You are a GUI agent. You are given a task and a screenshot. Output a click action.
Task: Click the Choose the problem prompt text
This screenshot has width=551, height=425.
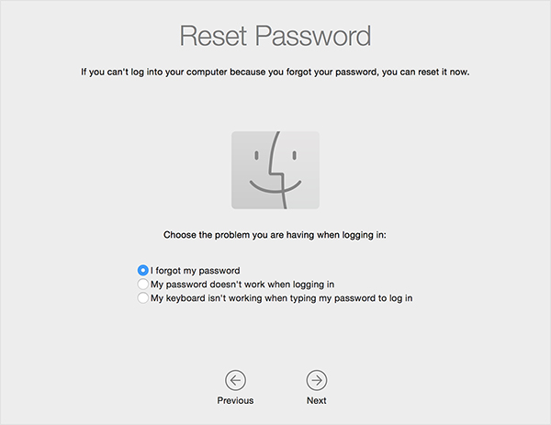pyautogui.click(x=275, y=235)
